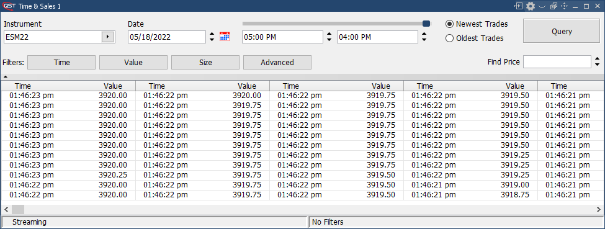This screenshot has width=605, height=229.
Task: Click the first Value column header
Action: coord(113,86)
